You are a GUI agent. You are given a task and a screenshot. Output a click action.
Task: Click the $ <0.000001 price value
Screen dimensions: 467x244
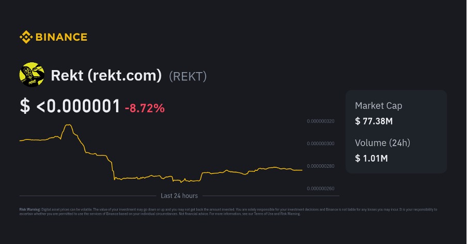point(70,107)
